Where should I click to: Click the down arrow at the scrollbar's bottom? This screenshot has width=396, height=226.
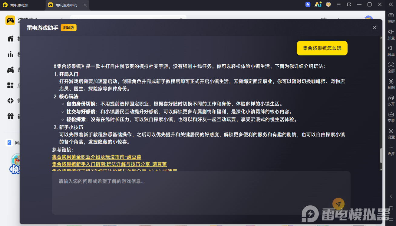click(381, 169)
